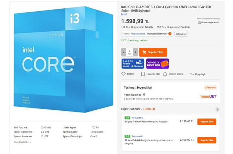Viewport: 233px width, 154px height.
Task: Click the İlk sen değerlendir review icon
Action: (199, 22)
